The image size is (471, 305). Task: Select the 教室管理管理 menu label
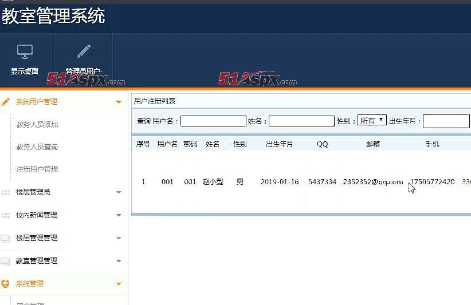click(x=37, y=261)
